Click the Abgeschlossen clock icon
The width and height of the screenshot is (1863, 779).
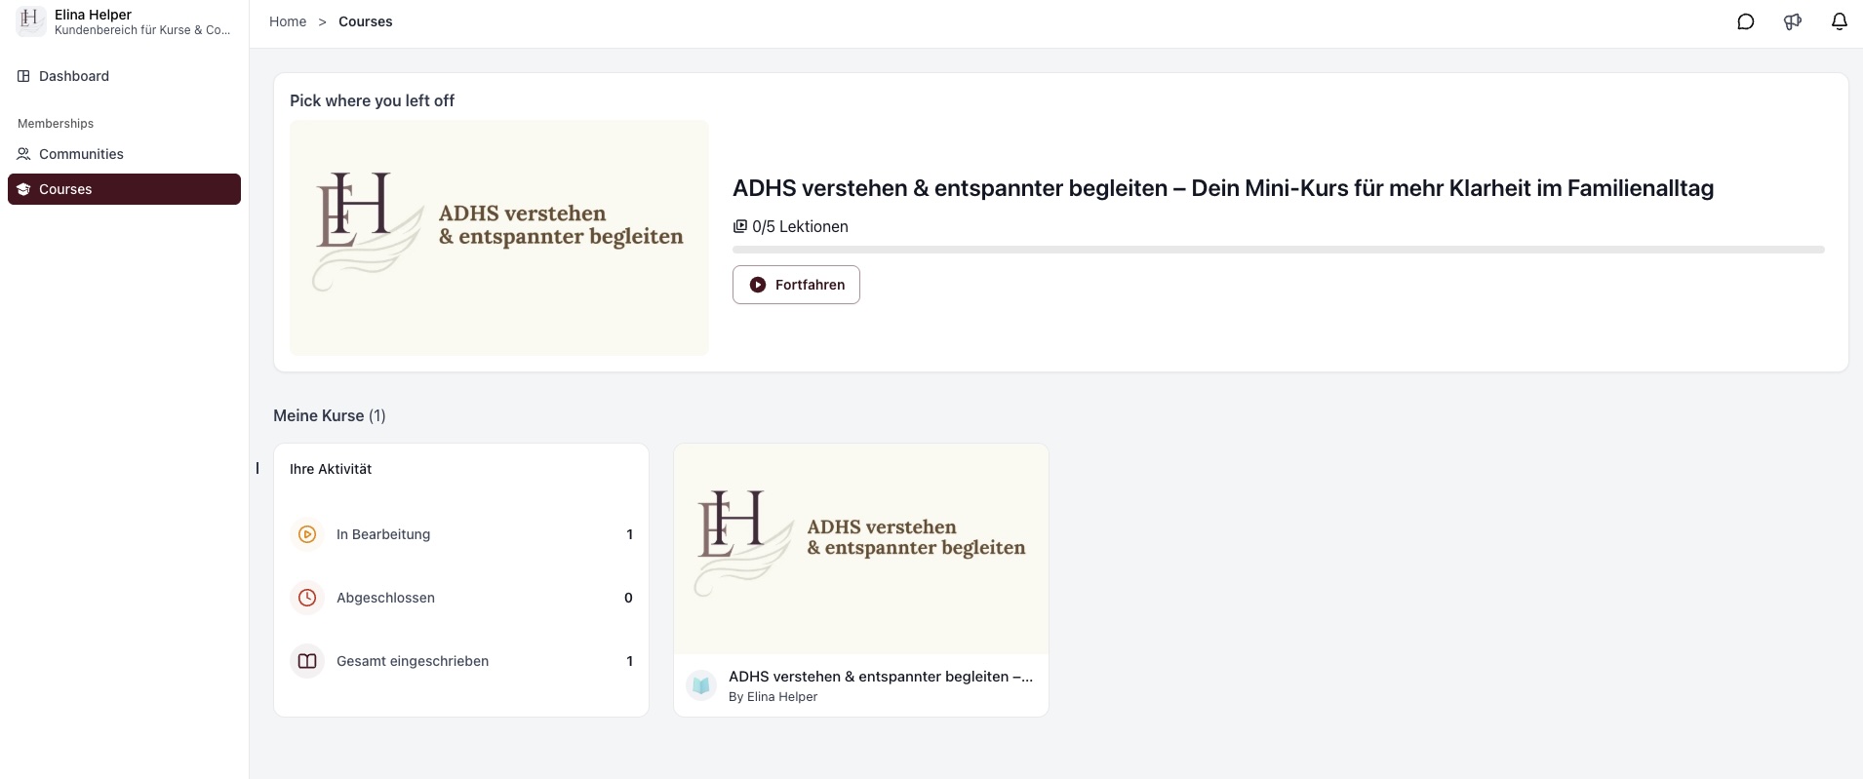tap(307, 598)
